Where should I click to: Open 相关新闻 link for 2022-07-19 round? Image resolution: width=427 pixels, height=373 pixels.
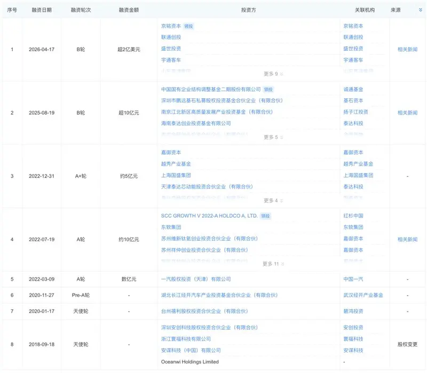coord(407,239)
